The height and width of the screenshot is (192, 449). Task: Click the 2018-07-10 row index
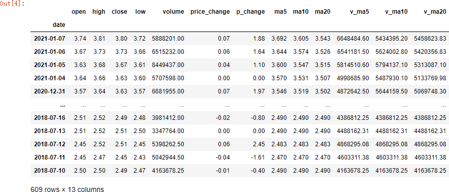click(x=50, y=171)
